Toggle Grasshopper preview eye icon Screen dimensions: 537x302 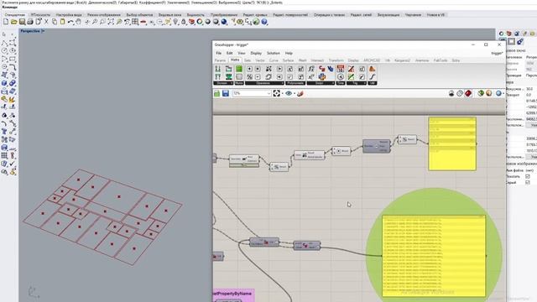coord(289,93)
